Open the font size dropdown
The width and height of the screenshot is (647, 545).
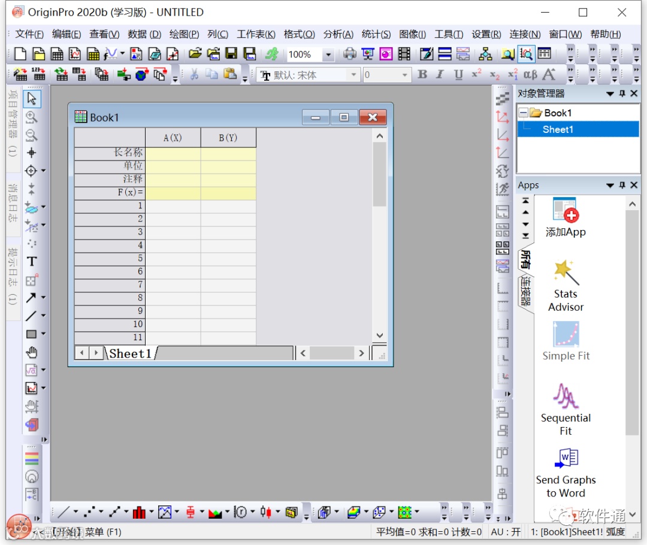(x=405, y=75)
